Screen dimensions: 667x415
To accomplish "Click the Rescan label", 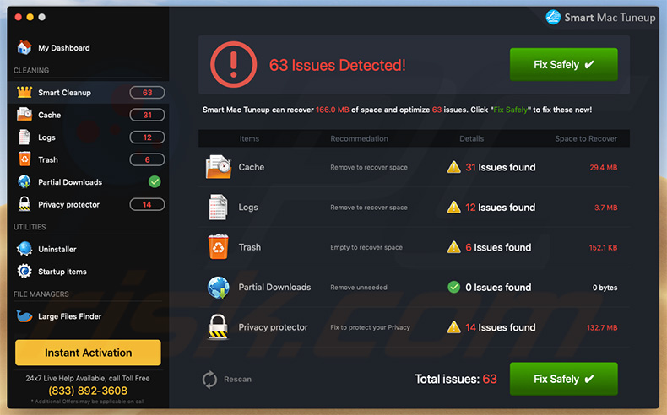I will coord(238,380).
